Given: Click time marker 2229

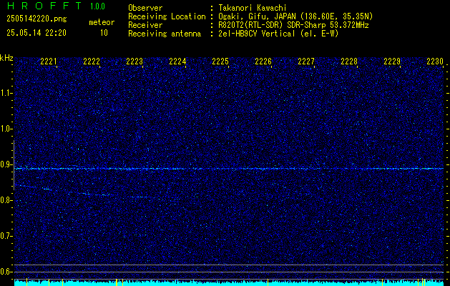Looking at the screenshot, I should [392, 61].
